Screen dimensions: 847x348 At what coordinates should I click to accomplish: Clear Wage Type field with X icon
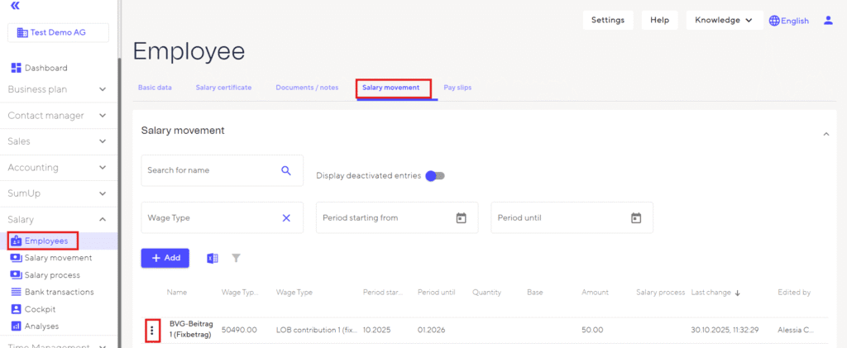(x=286, y=218)
